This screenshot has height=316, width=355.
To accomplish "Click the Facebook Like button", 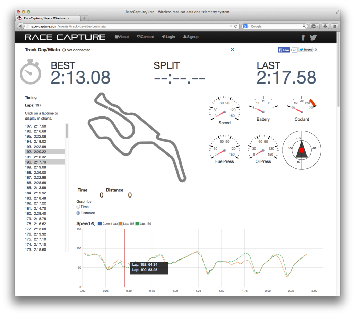I will point(284,50).
